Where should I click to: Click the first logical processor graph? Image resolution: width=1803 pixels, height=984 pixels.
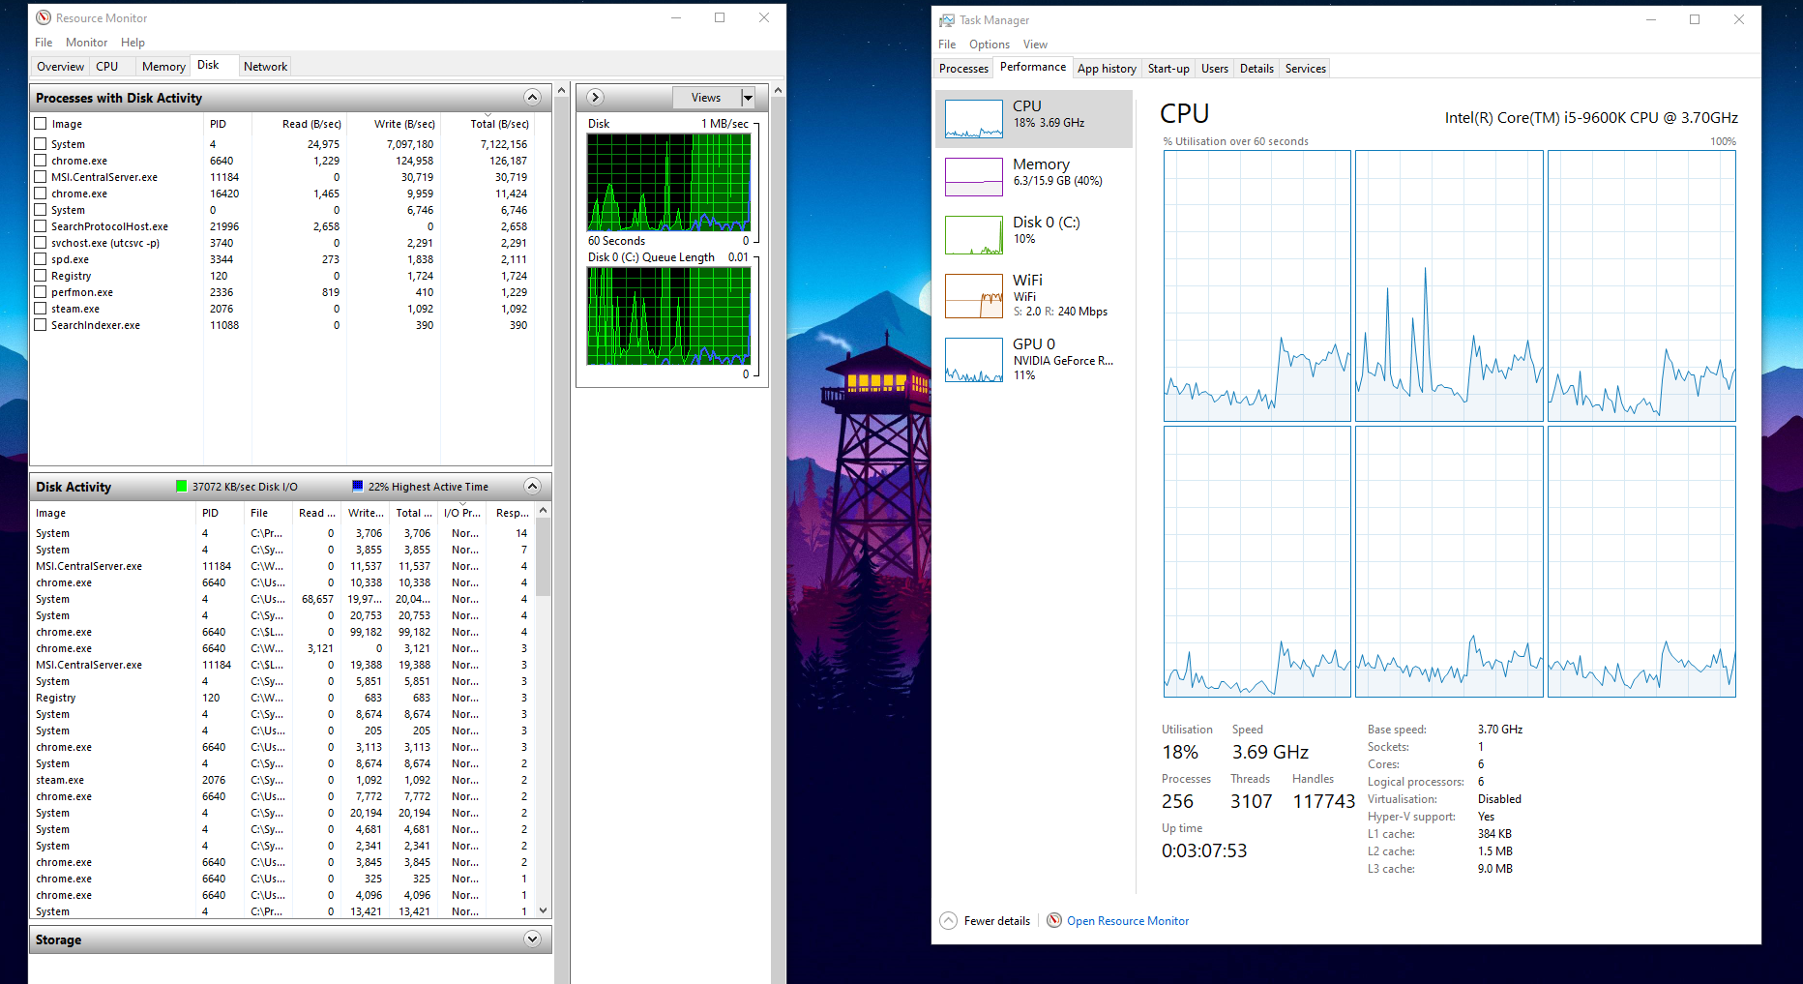pyautogui.click(x=1256, y=285)
